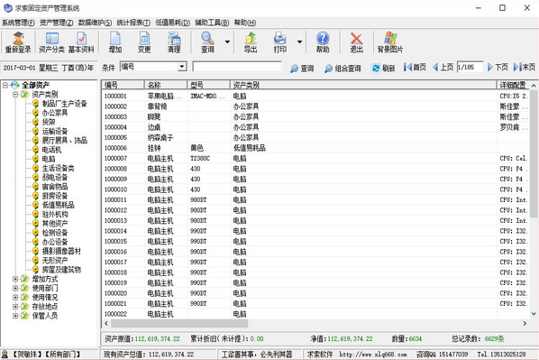
Task: Open the 资产管理(Z) menu
Action: (57, 23)
